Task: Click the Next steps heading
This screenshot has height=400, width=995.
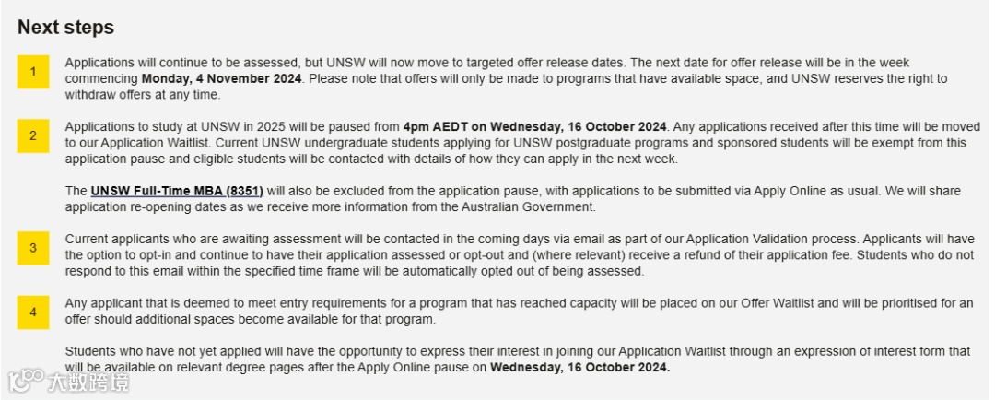Action: pos(66,28)
